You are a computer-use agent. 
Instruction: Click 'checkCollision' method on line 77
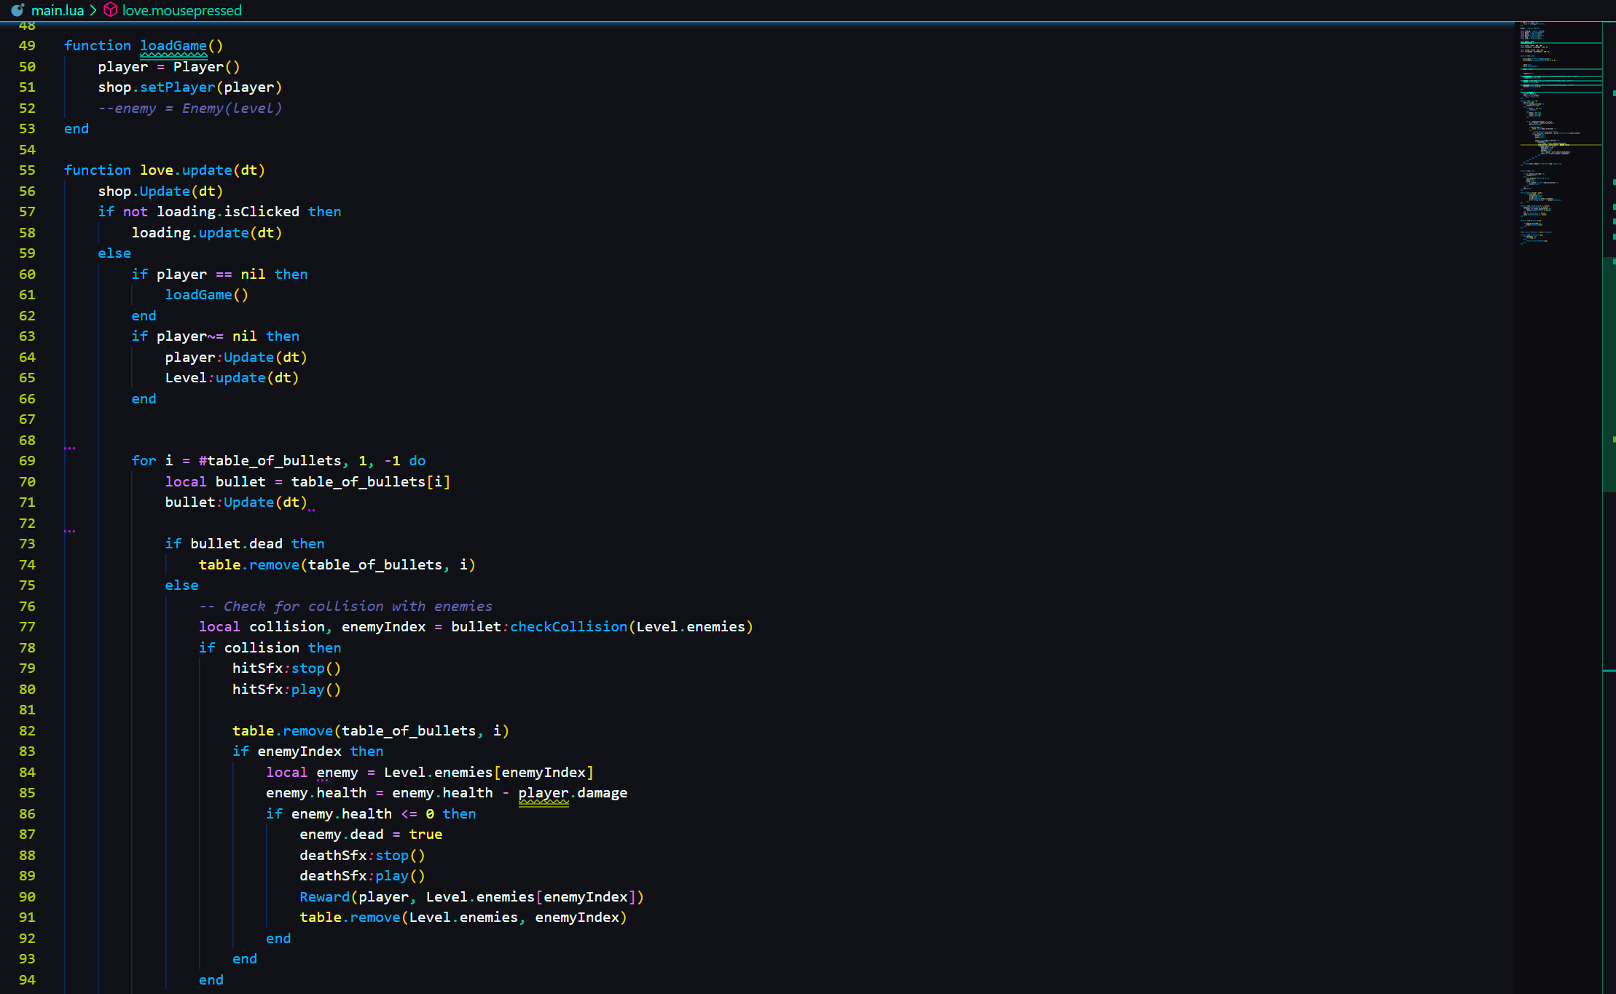[568, 627]
